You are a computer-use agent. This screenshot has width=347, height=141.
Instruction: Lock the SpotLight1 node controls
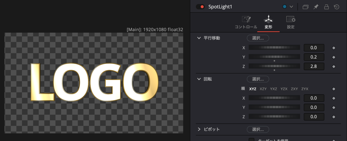tap(326, 7)
